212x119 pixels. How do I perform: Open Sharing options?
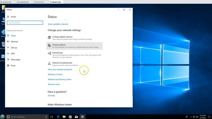pyautogui.click(x=74, y=46)
